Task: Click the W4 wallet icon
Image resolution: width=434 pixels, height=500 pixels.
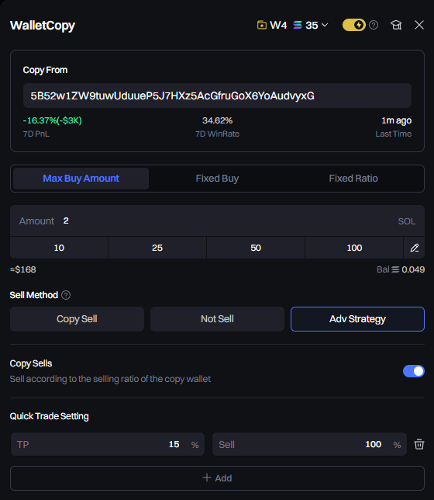Action: (262, 25)
